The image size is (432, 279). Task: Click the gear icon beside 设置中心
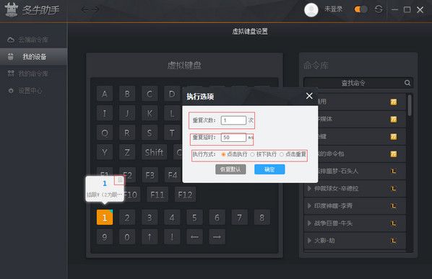pyautogui.click(x=11, y=90)
